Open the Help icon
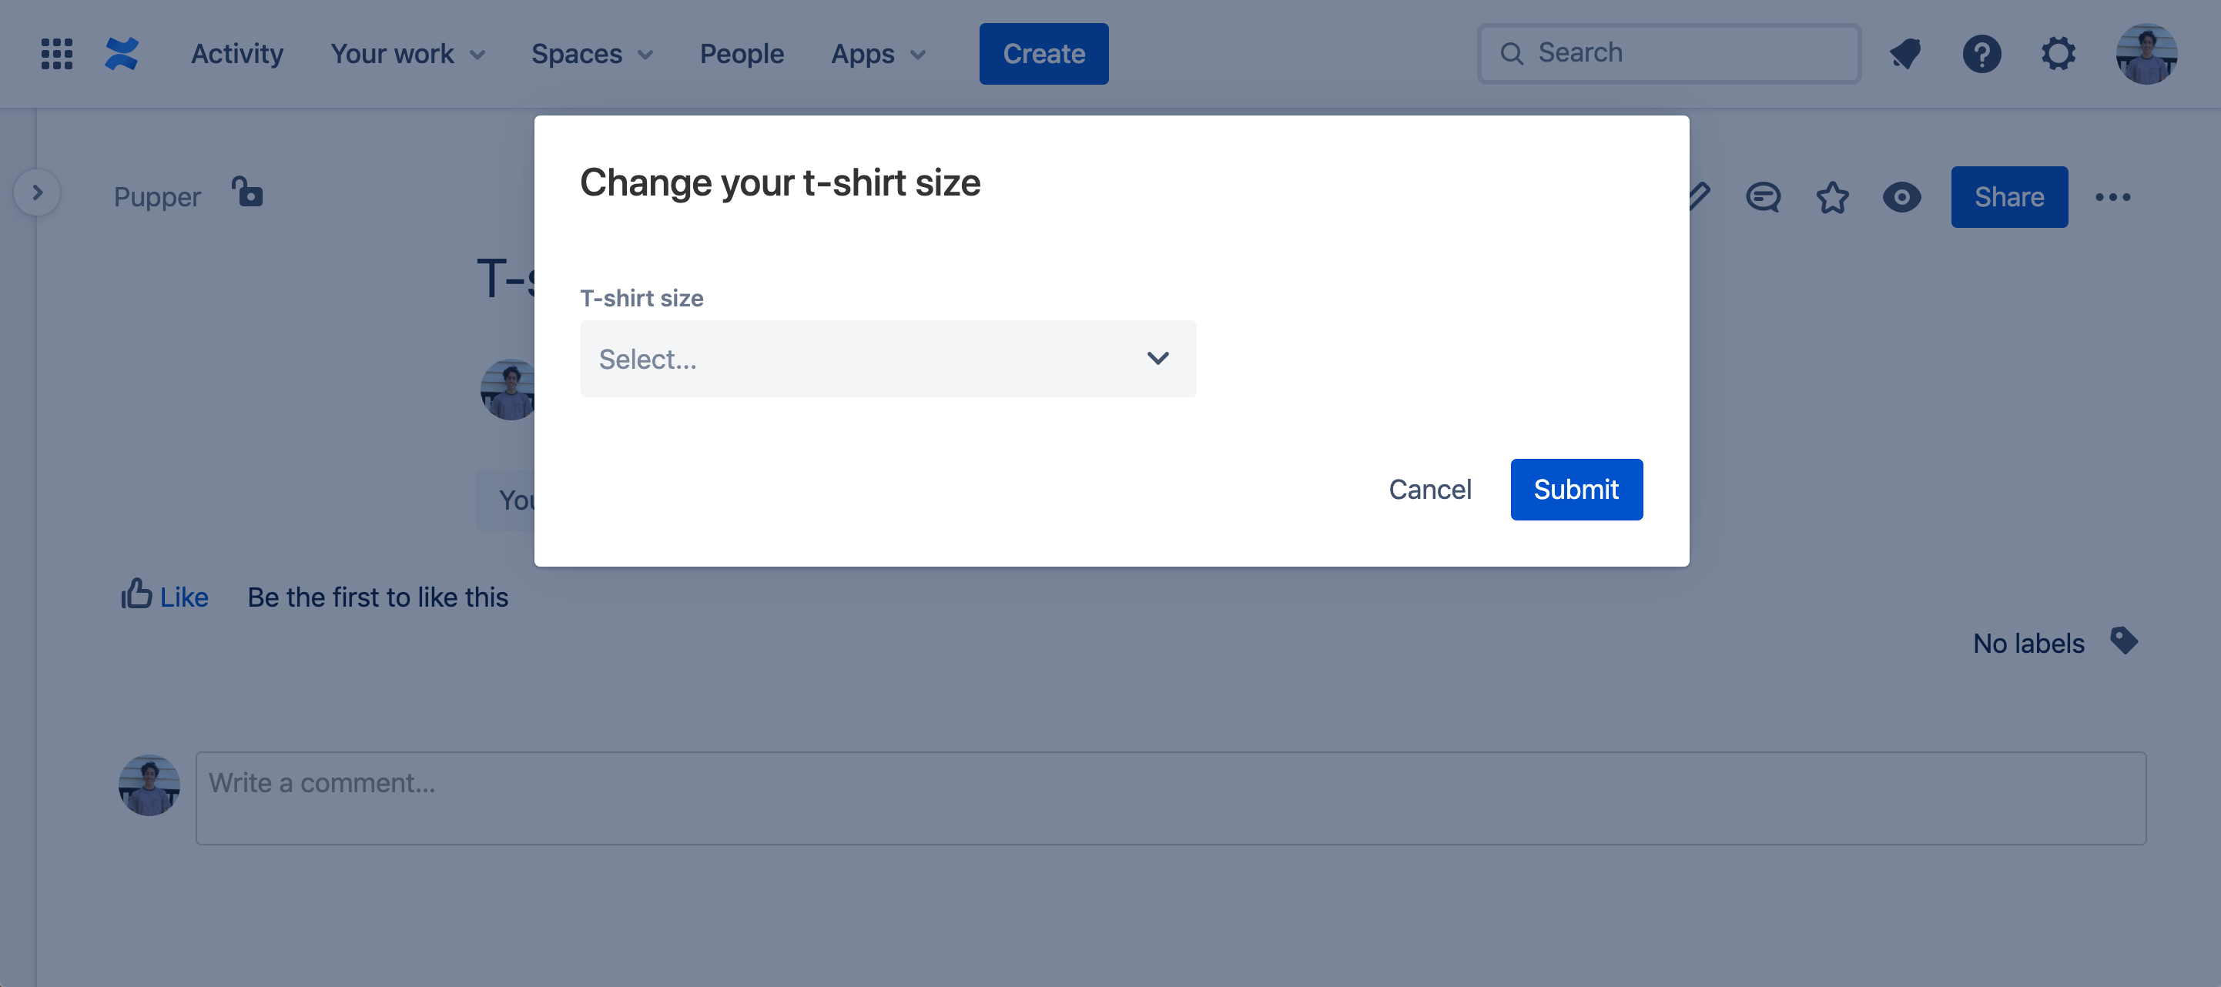Screen dimensions: 2221x987 1981,53
